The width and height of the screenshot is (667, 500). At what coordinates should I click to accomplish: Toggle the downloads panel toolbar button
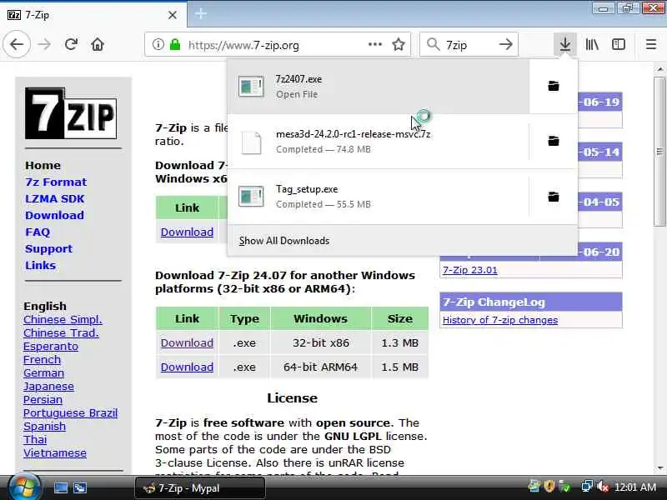[x=565, y=44]
